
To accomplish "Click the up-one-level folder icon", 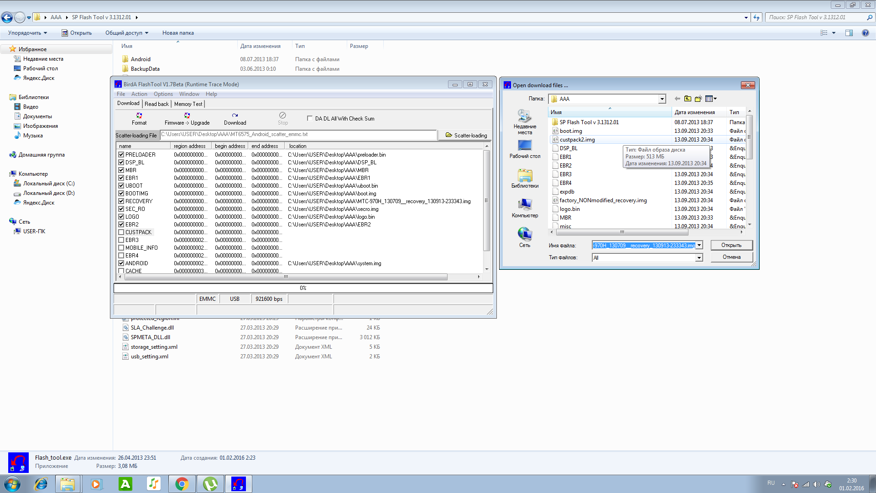I will click(x=688, y=99).
